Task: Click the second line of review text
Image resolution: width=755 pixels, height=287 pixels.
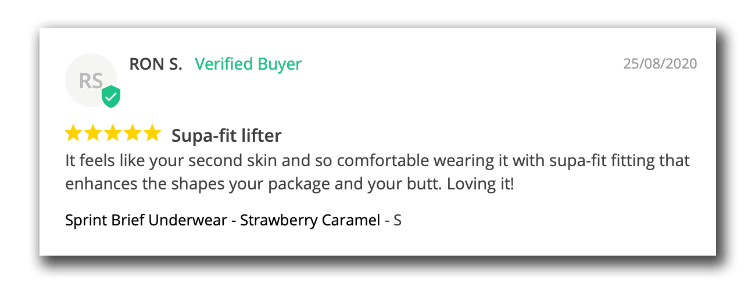Action: coord(289,184)
